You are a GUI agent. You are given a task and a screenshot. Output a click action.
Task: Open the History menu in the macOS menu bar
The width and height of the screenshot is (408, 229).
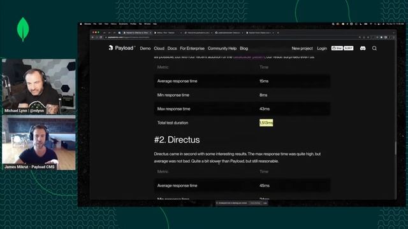(113, 24)
